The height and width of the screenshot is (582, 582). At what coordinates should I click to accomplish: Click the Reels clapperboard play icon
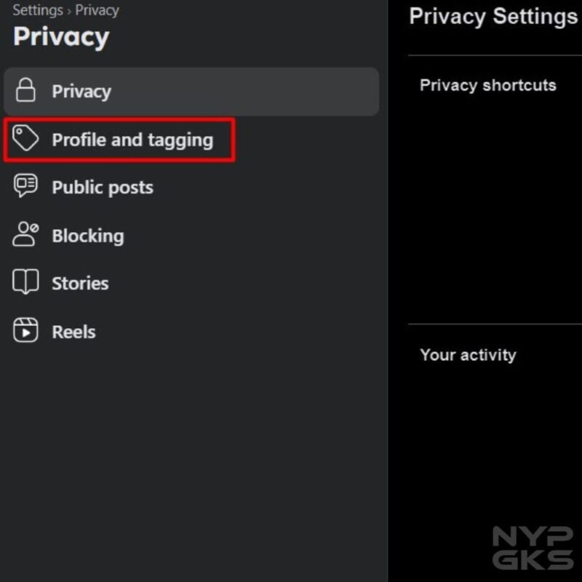tap(26, 331)
